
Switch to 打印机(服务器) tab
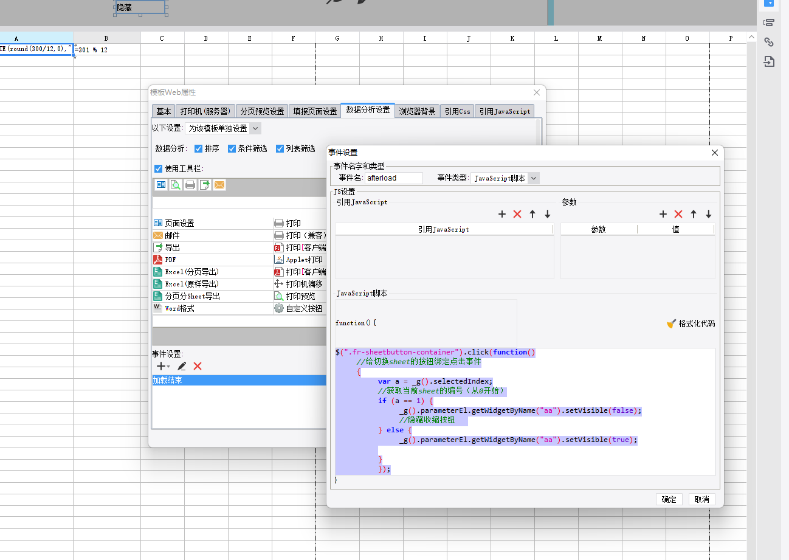point(205,111)
